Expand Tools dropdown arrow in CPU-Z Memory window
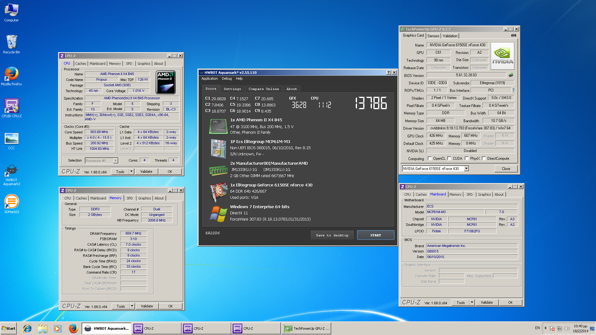The height and width of the screenshot is (335, 596). (x=132, y=306)
